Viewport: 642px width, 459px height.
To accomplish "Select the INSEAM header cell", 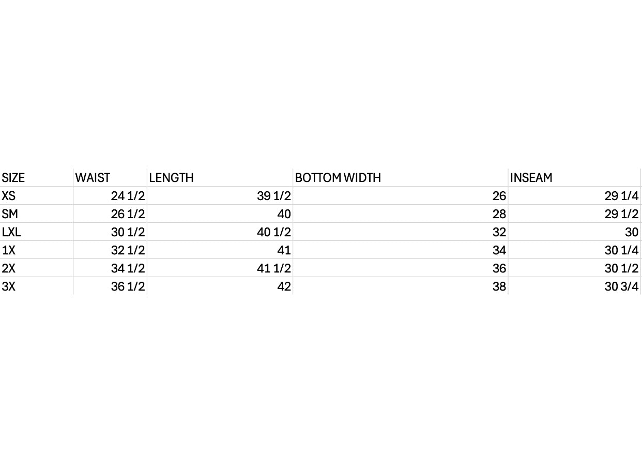I will 574,177.
